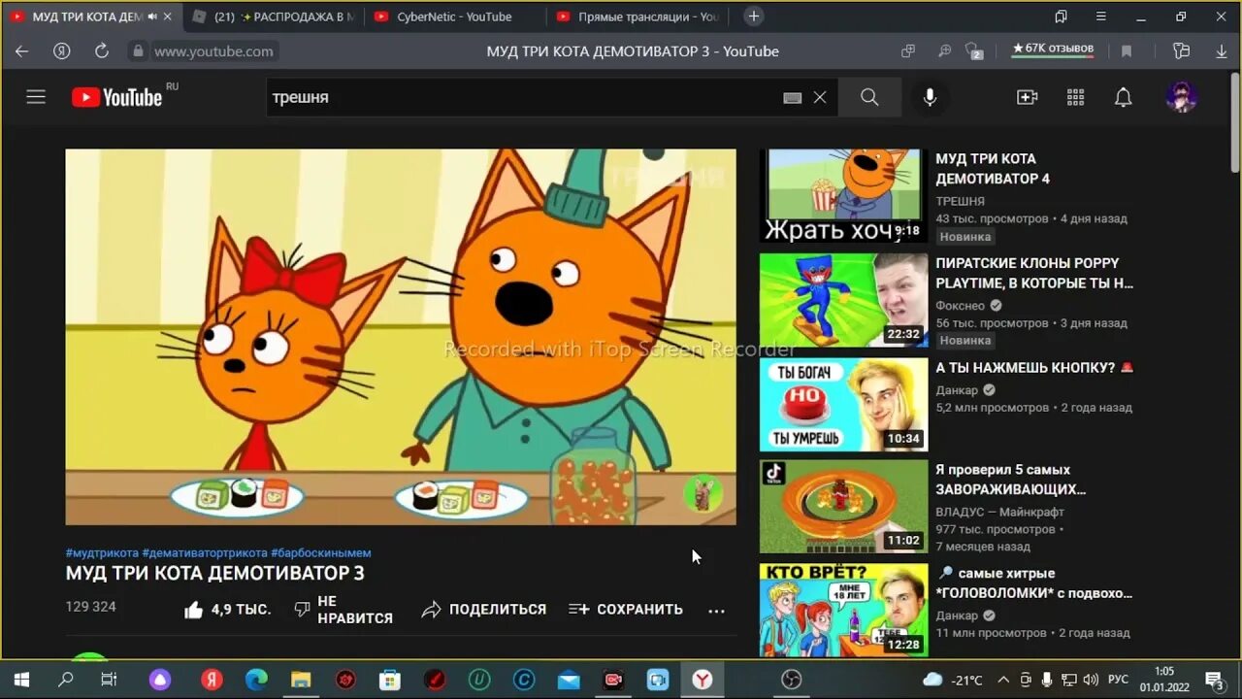Open ВЛАДУС — Майнкрафт channel link
This screenshot has width=1242, height=699.
coord(999,512)
